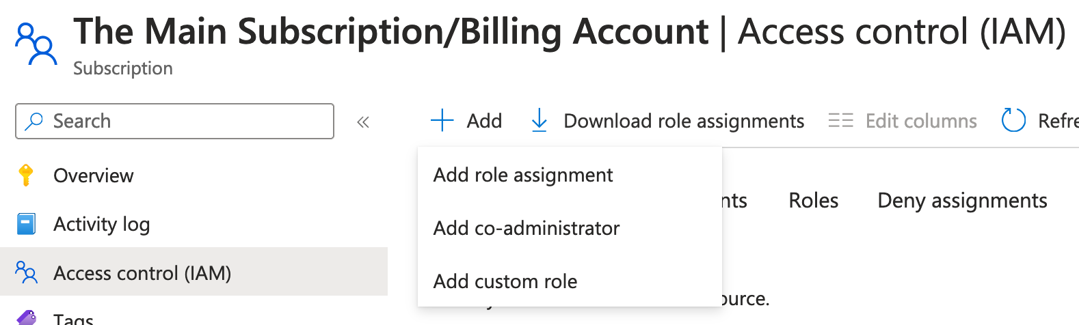Click Download role assignments button
Screen dimensions: 1079x325
pyautogui.click(x=683, y=121)
